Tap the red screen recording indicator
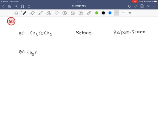The height and width of the screenshot is (119, 158). pos(135,1)
